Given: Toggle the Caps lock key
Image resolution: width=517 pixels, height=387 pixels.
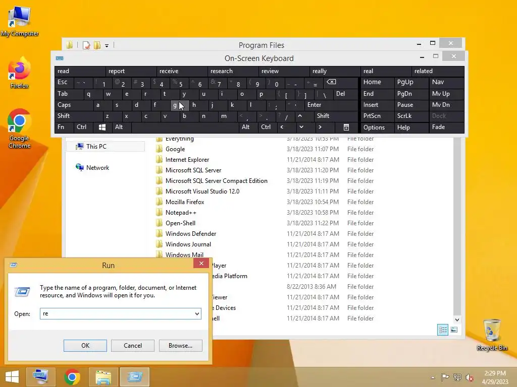Looking at the screenshot, I should click(x=74, y=105).
